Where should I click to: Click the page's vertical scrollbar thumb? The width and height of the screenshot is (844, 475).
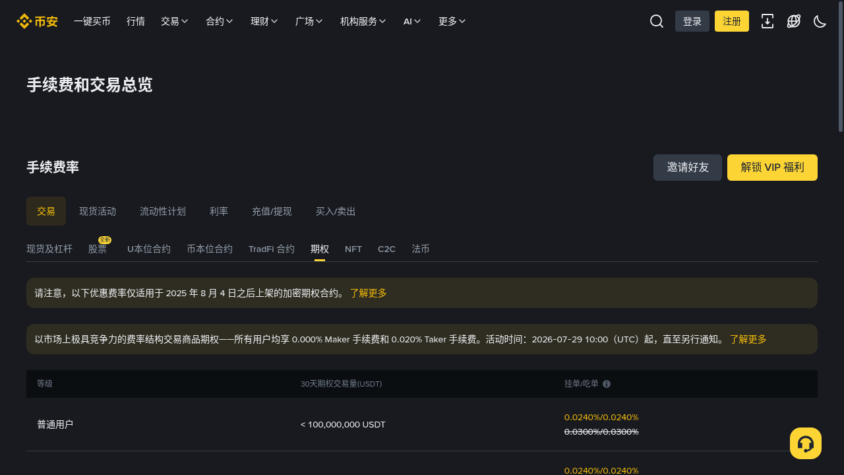coord(841,67)
